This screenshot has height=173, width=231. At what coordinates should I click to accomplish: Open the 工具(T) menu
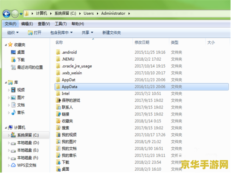61,24
